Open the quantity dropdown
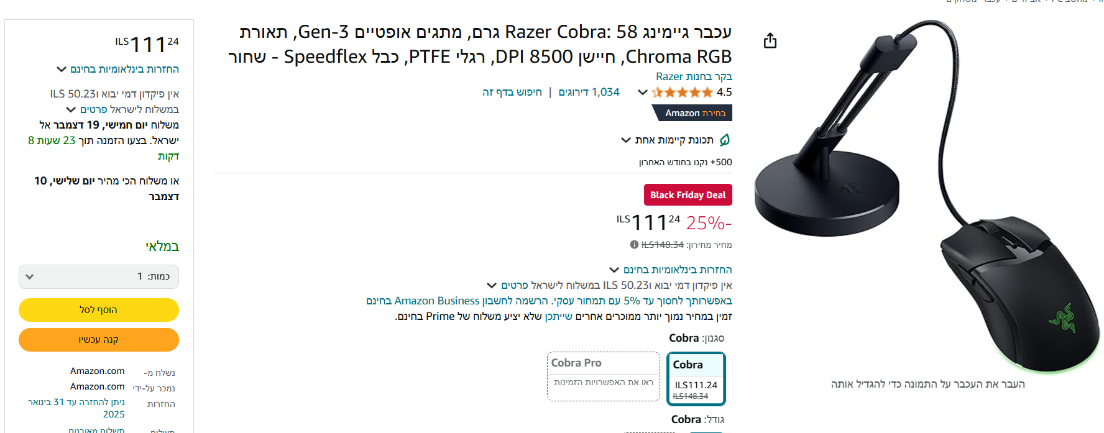 coord(99,276)
